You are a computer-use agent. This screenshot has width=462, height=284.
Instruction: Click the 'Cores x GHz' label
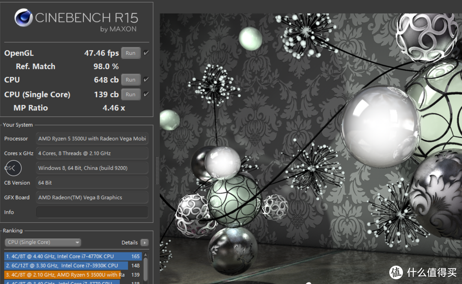click(x=18, y=153)
